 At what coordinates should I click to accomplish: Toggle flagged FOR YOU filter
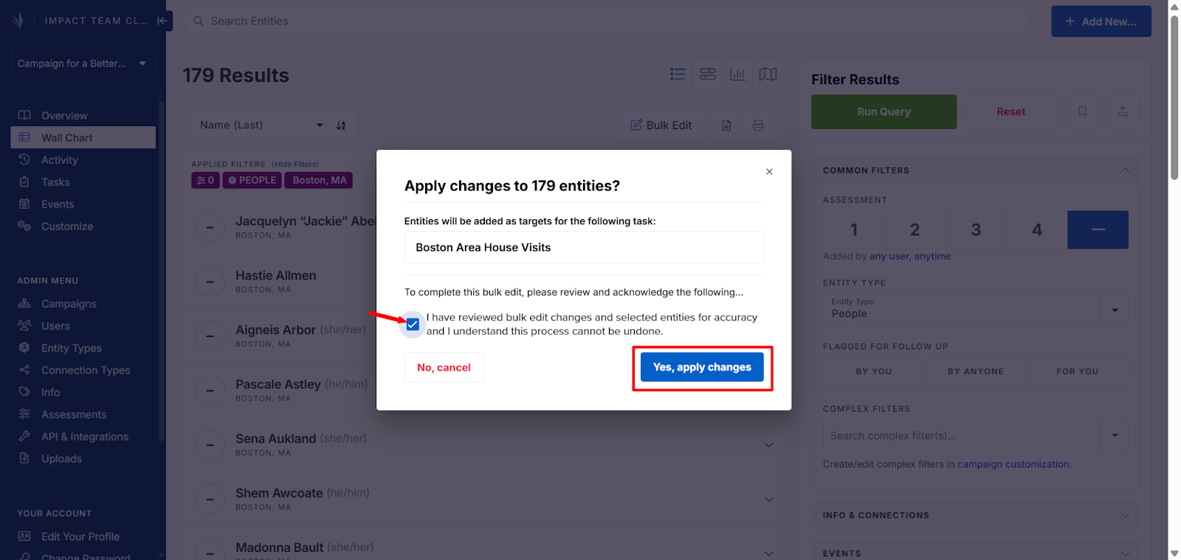[1078, 371]
